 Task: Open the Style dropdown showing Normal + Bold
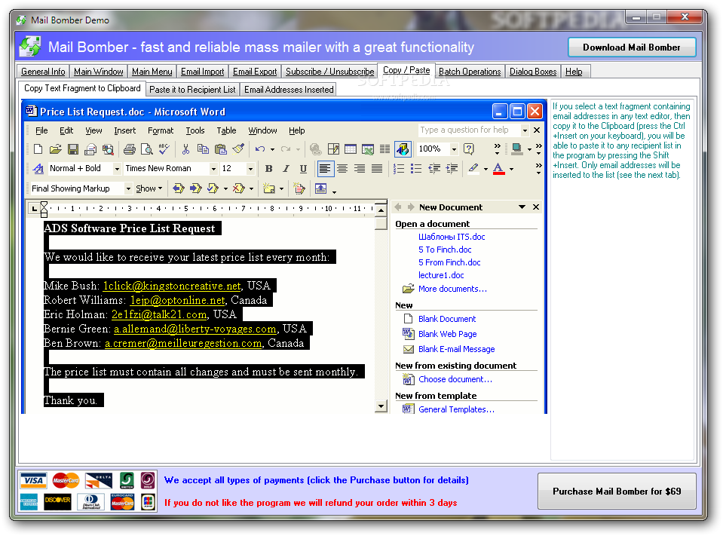click(x=117, y=169)
